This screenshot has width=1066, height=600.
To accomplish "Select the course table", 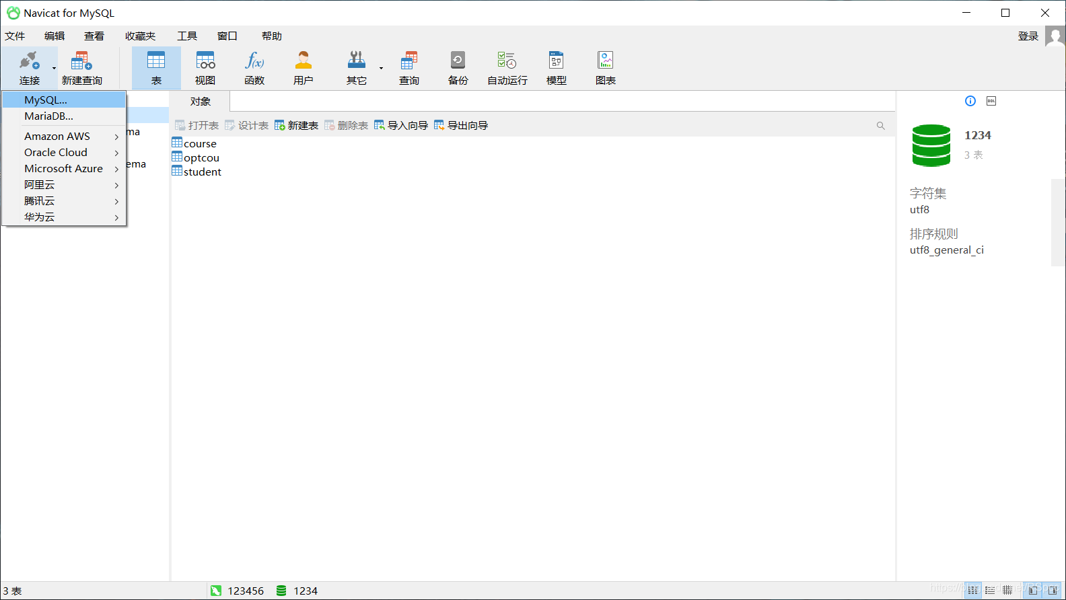I will [194, 143].
